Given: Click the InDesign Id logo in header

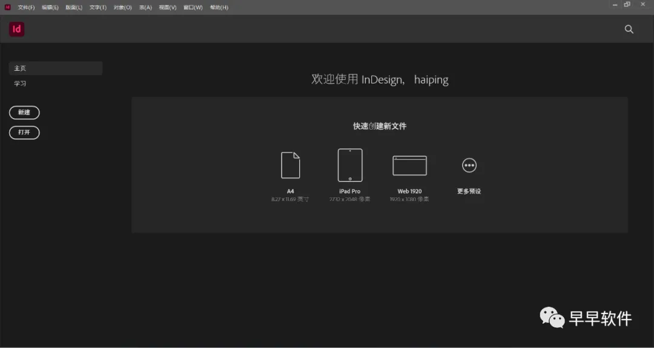Looking at the screenshot, I should (17, 29).
